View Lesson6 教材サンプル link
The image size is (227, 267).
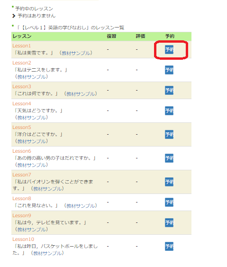(x=31, y=165)
